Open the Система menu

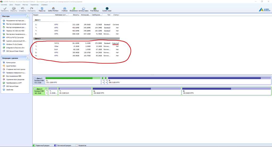4,5
